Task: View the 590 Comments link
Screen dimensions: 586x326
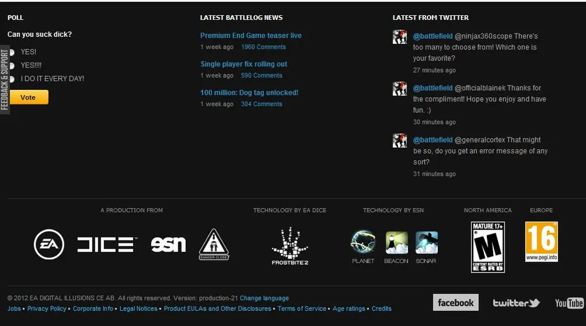Action: point(261,76)
